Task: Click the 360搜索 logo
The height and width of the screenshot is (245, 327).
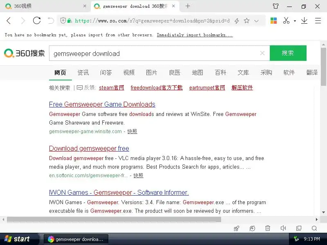Action: tap(25, 53)
